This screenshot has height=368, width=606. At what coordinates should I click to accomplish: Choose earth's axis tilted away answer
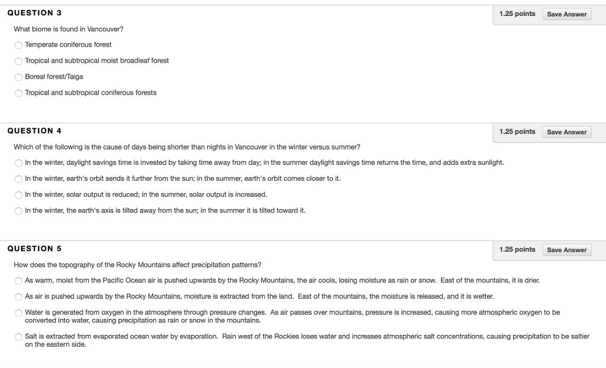19,211
